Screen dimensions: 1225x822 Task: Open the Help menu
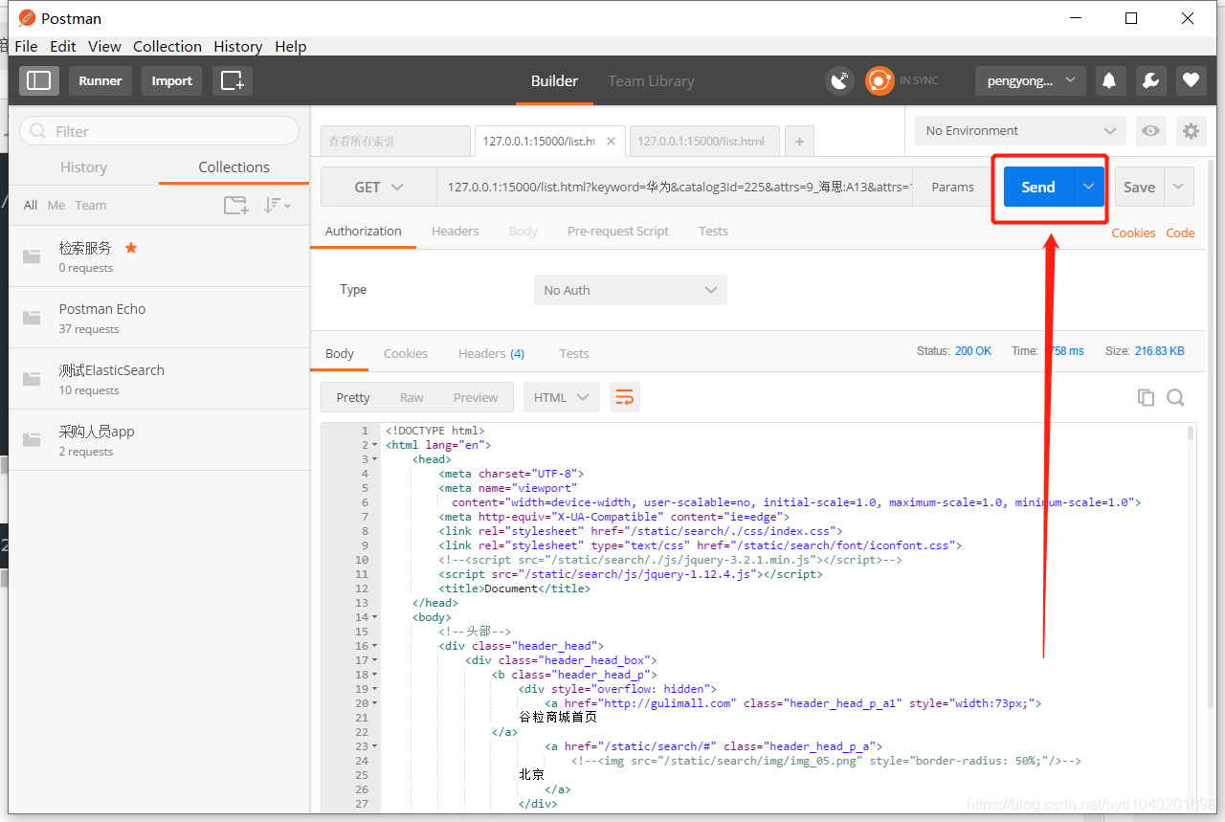(290, 46)
